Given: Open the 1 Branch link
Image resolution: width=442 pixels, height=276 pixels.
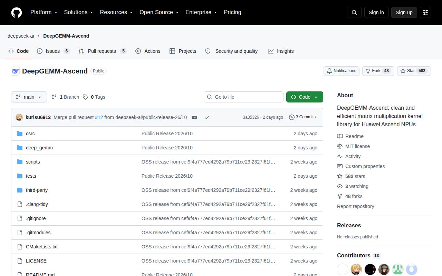Looking at the screenshot, I should (65, 97).
